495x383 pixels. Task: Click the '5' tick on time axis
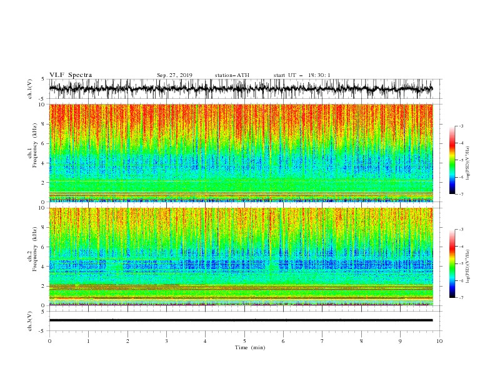click(x=244, y=341)
